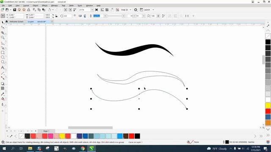Select the Zoom tool magnifier
This screenshot has height=152, width=271.
tap(3, 38)
